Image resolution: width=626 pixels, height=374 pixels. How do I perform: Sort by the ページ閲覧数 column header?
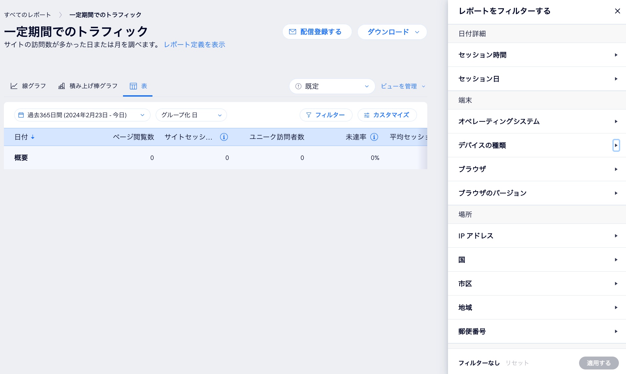click(x=133, y=137)
